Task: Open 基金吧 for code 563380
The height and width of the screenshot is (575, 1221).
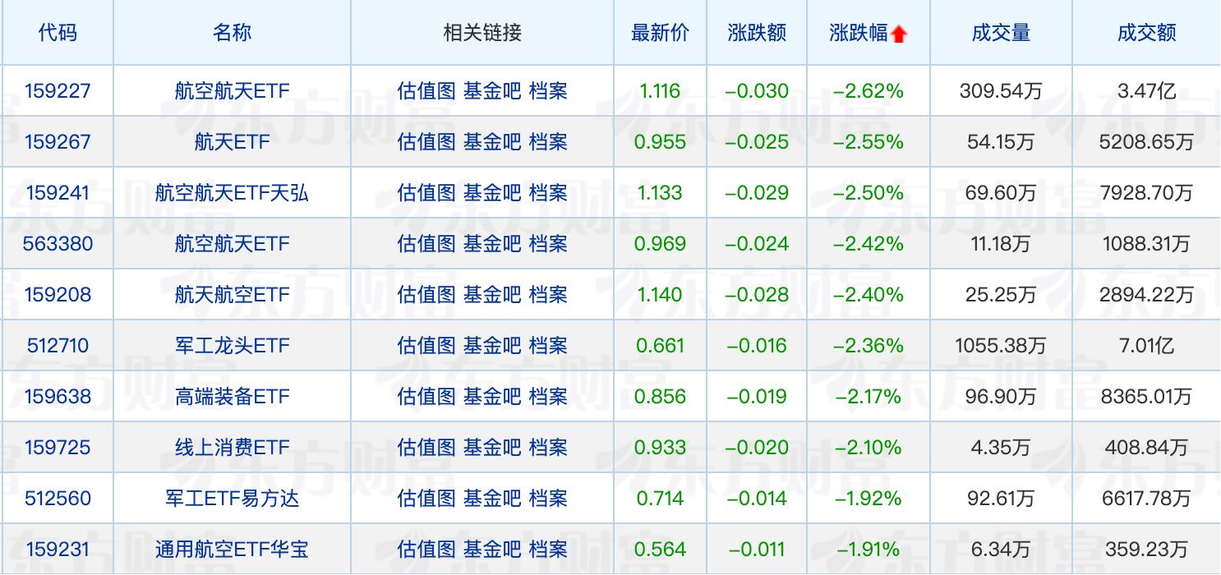Action: (x=492, y=244)
